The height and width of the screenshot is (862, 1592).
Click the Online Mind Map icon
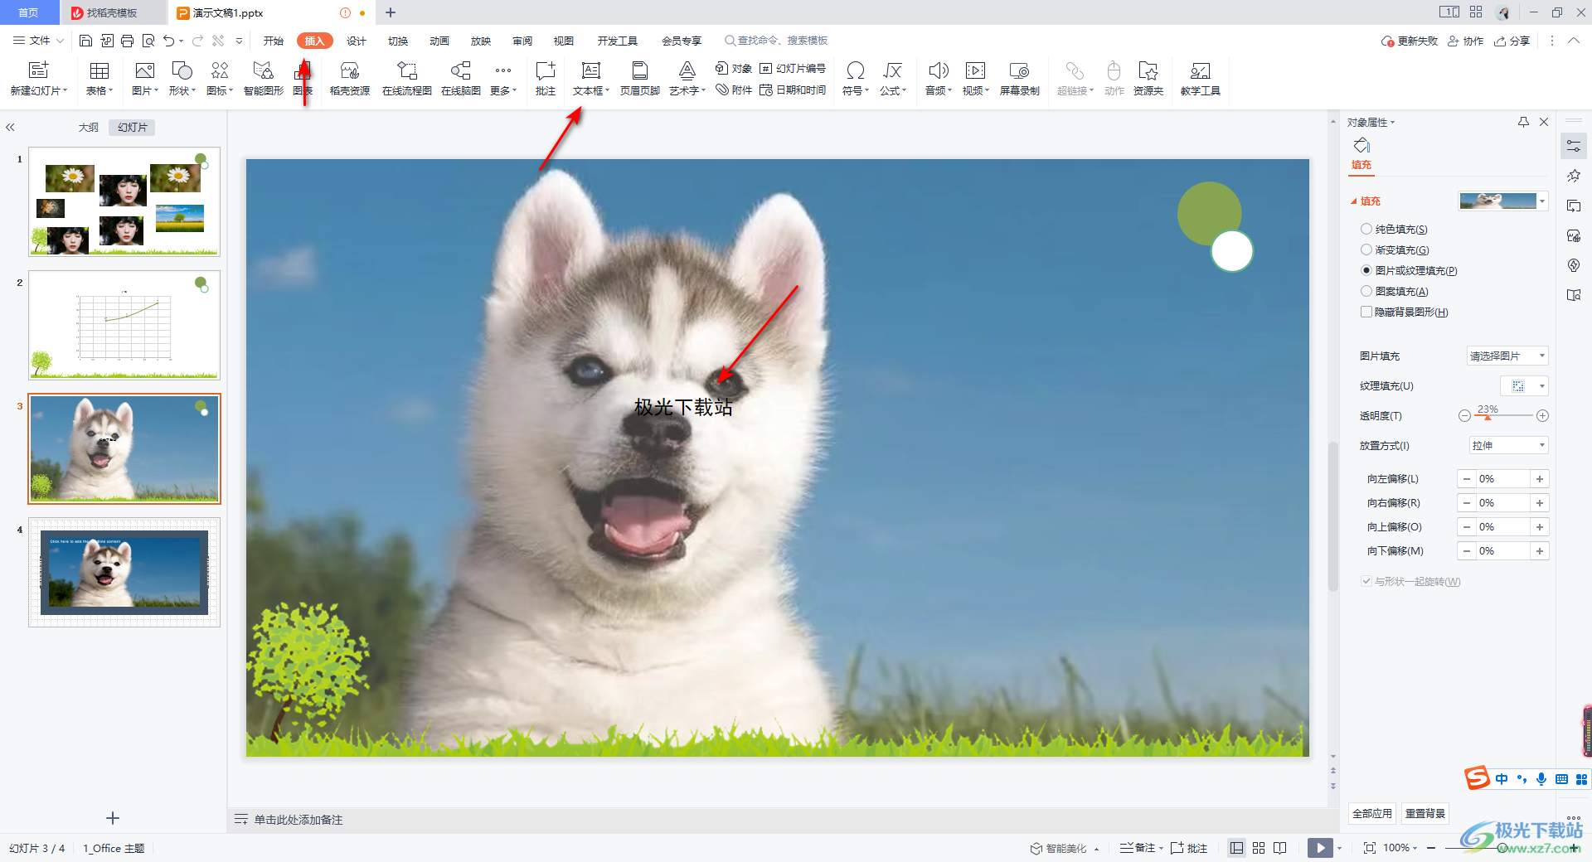(461, 71)
